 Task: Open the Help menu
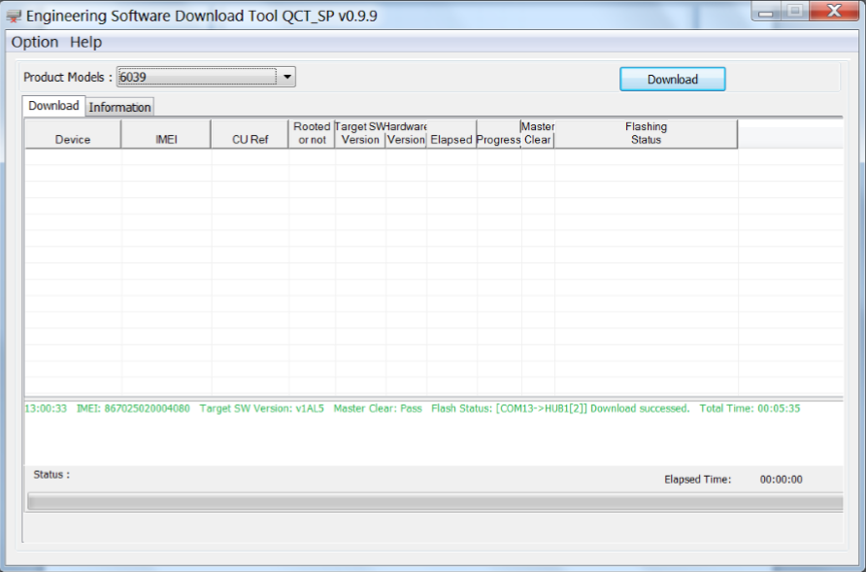point(85,42)
